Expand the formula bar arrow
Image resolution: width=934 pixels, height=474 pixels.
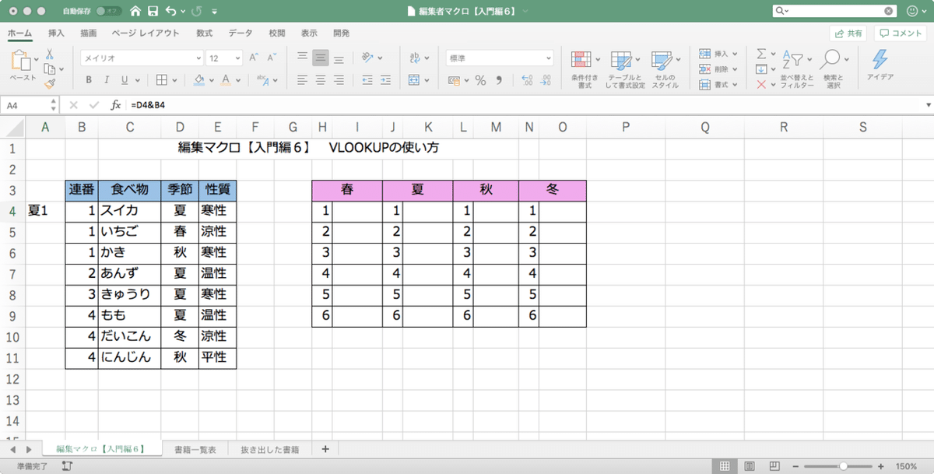click(x=928, y=104)
